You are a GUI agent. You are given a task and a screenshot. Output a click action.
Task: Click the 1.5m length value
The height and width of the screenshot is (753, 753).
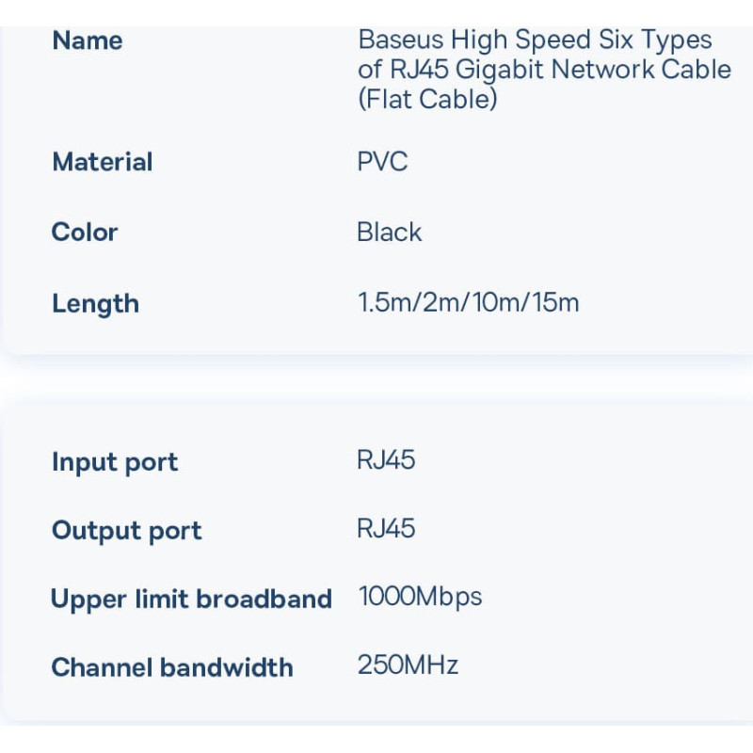[x=381, y=303]
